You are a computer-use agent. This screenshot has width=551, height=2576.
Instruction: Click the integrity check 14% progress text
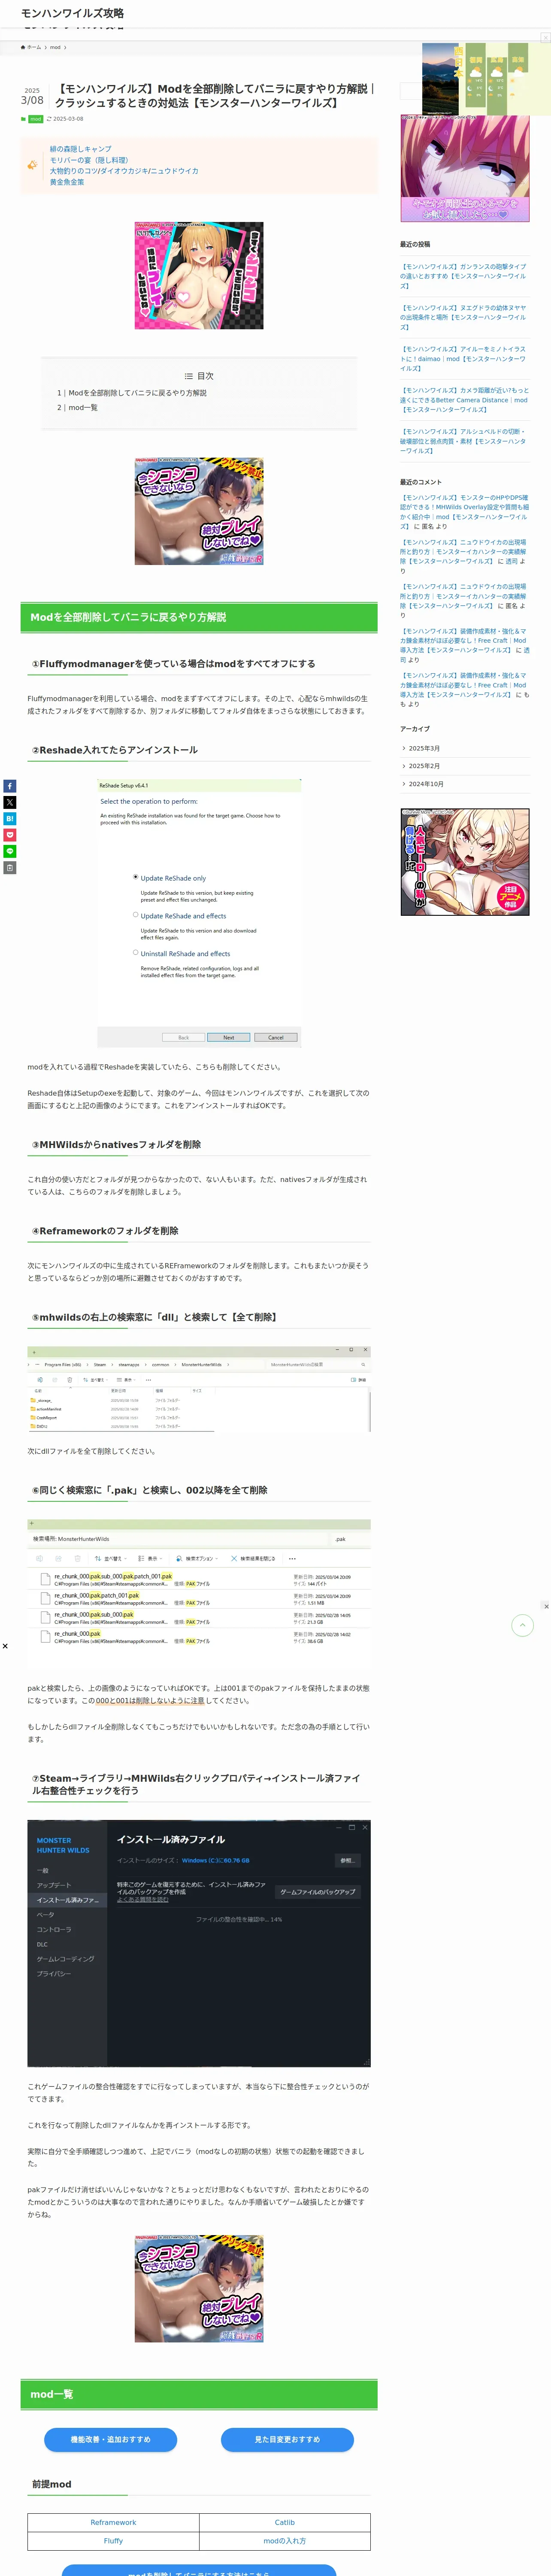tap(239, 1919)
